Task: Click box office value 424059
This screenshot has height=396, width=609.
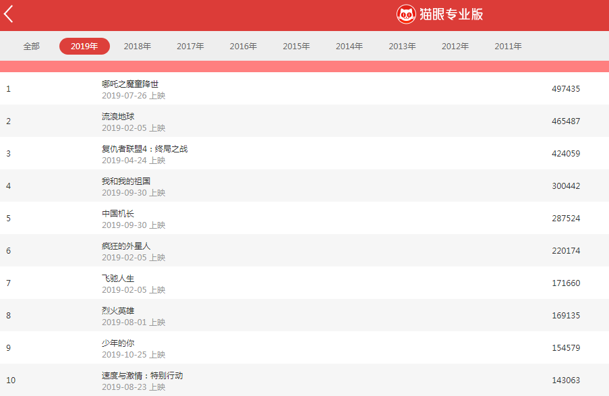Action: 566,154
